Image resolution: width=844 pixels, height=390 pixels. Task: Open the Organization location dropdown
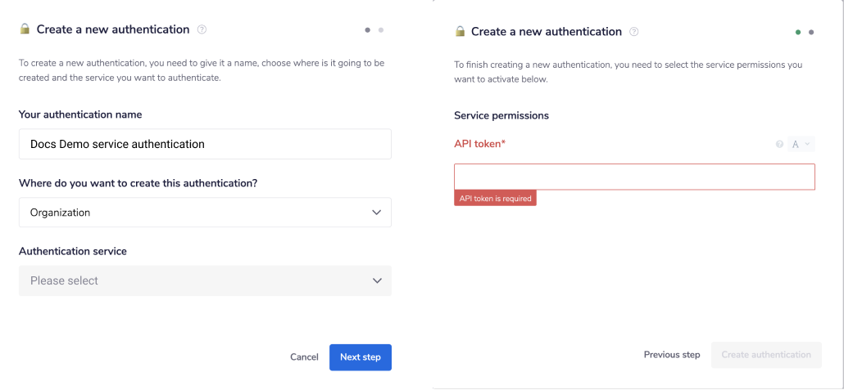(205, 213)
